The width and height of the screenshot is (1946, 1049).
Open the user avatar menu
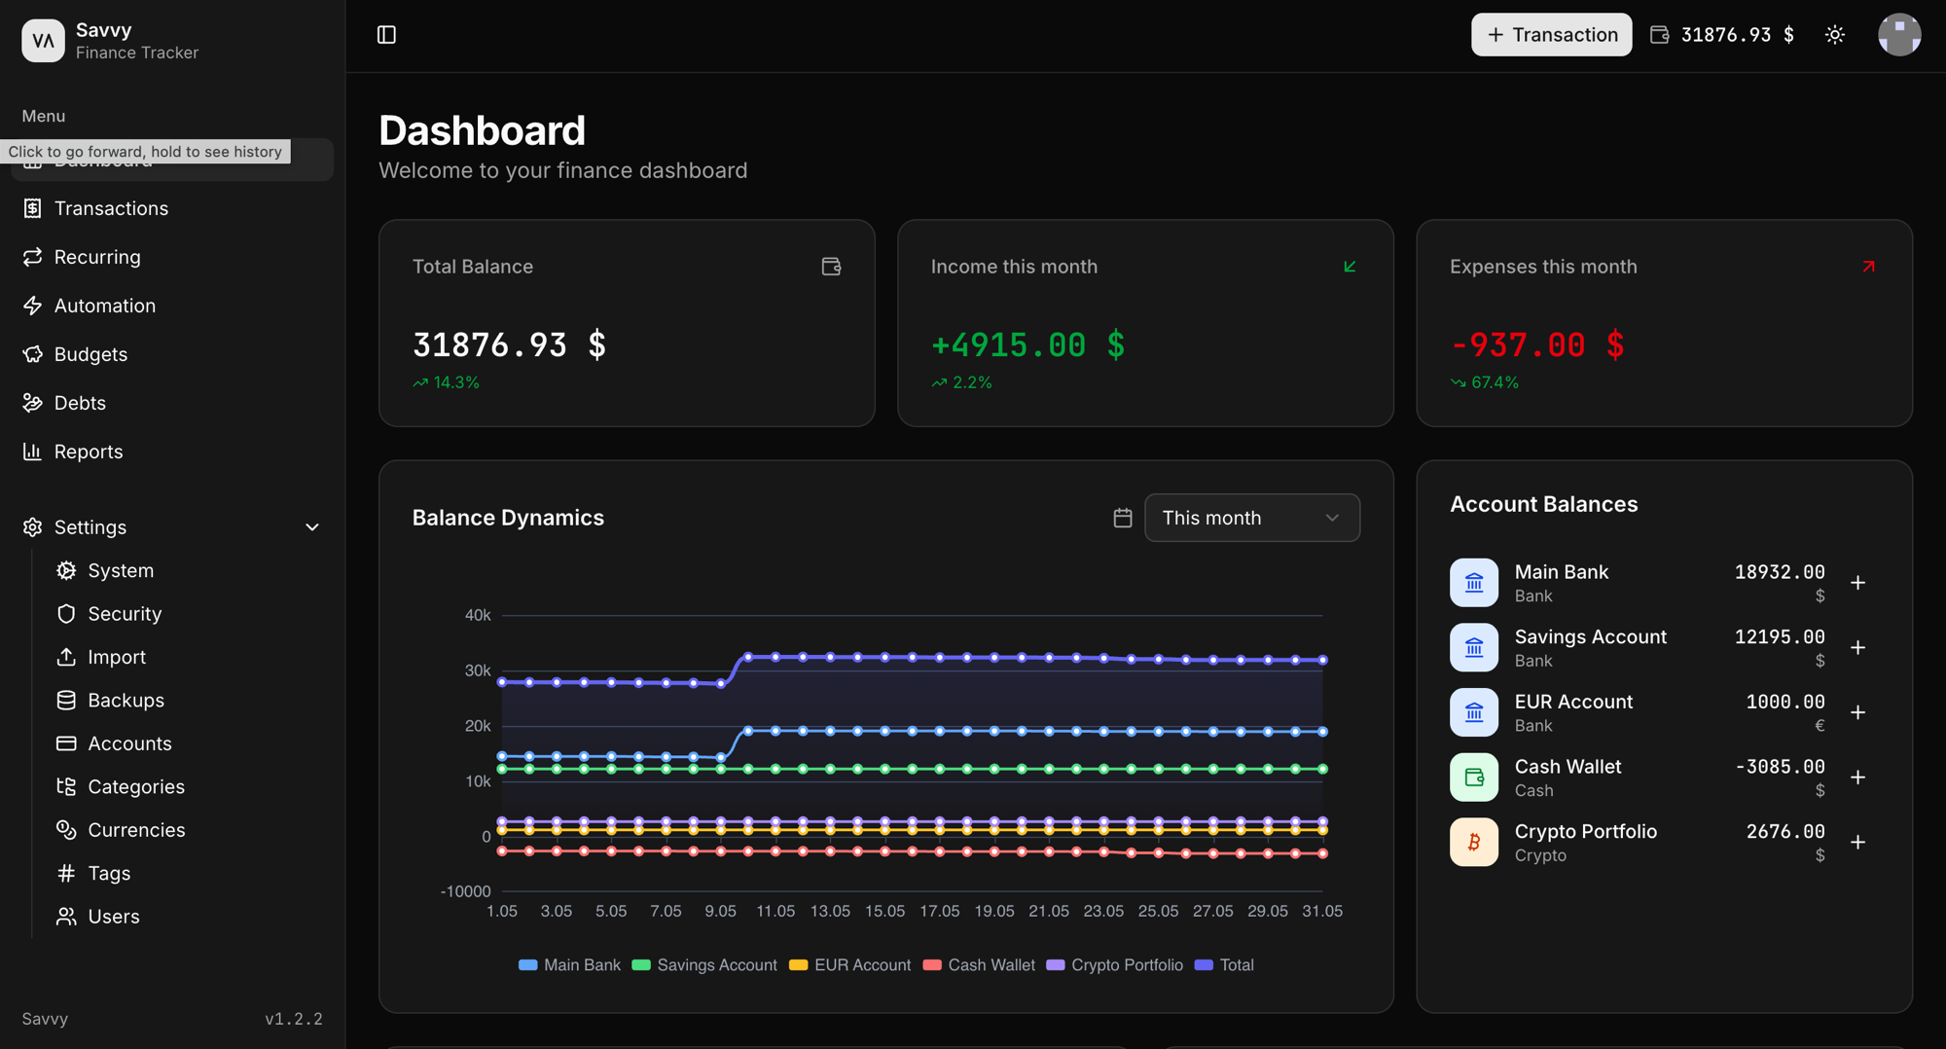pos(1899,35)
